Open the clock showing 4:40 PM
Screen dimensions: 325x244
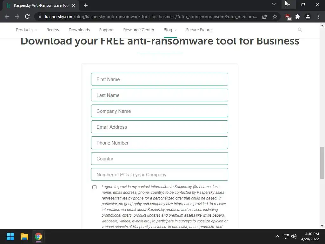pos(310,236)
